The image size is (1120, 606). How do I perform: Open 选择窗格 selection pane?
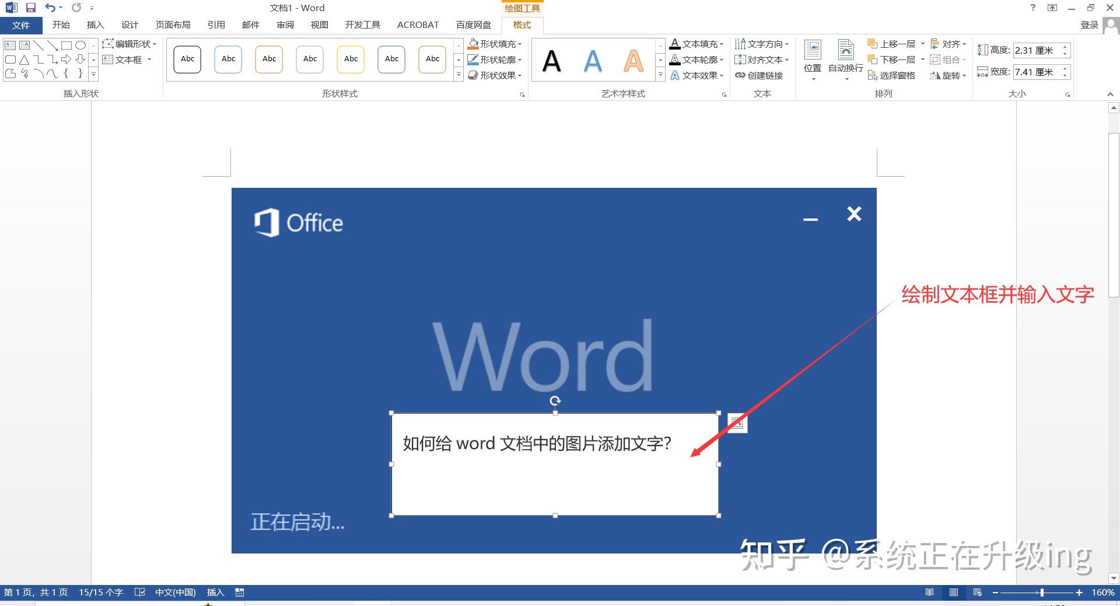point(891,75)
